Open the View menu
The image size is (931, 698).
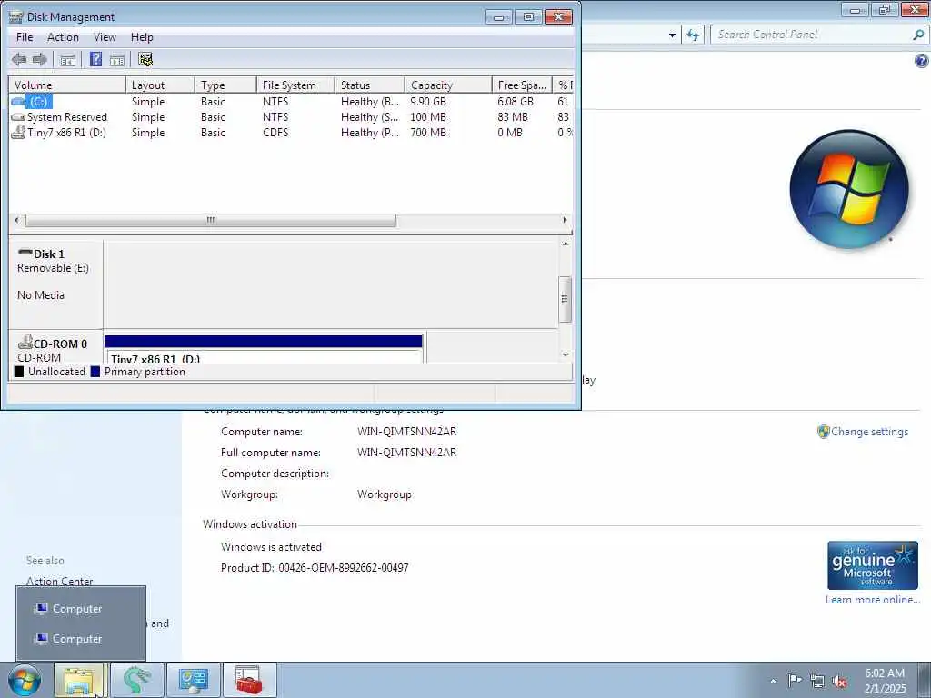(x=105, y=36)
